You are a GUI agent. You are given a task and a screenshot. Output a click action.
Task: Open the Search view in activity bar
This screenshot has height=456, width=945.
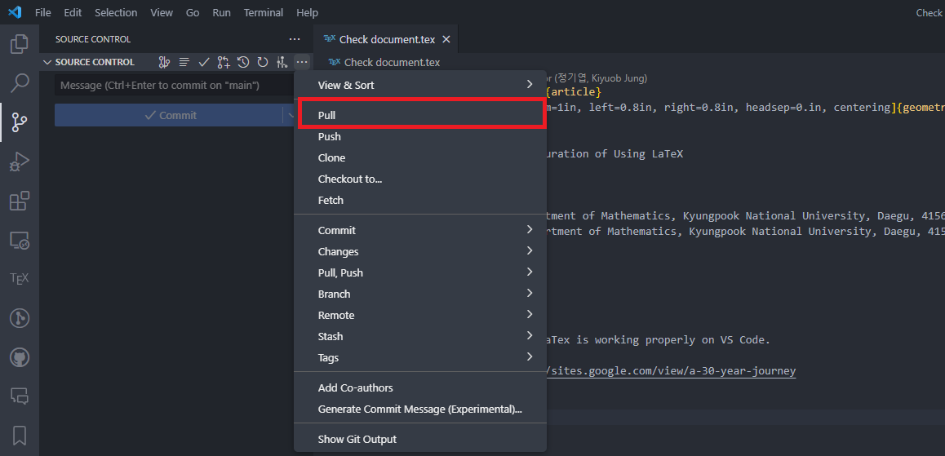click(20, 83)
